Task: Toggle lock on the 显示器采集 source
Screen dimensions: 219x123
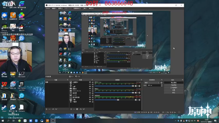Action: coord(93,97)
